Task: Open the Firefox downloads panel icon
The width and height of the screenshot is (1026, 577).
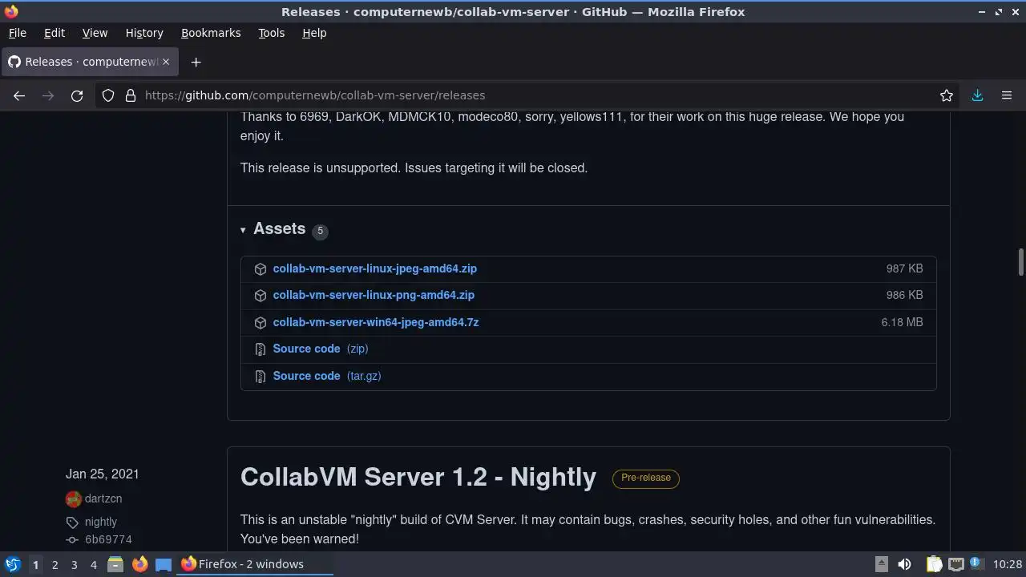Action: pyautogui.click(x=977, y=95)
